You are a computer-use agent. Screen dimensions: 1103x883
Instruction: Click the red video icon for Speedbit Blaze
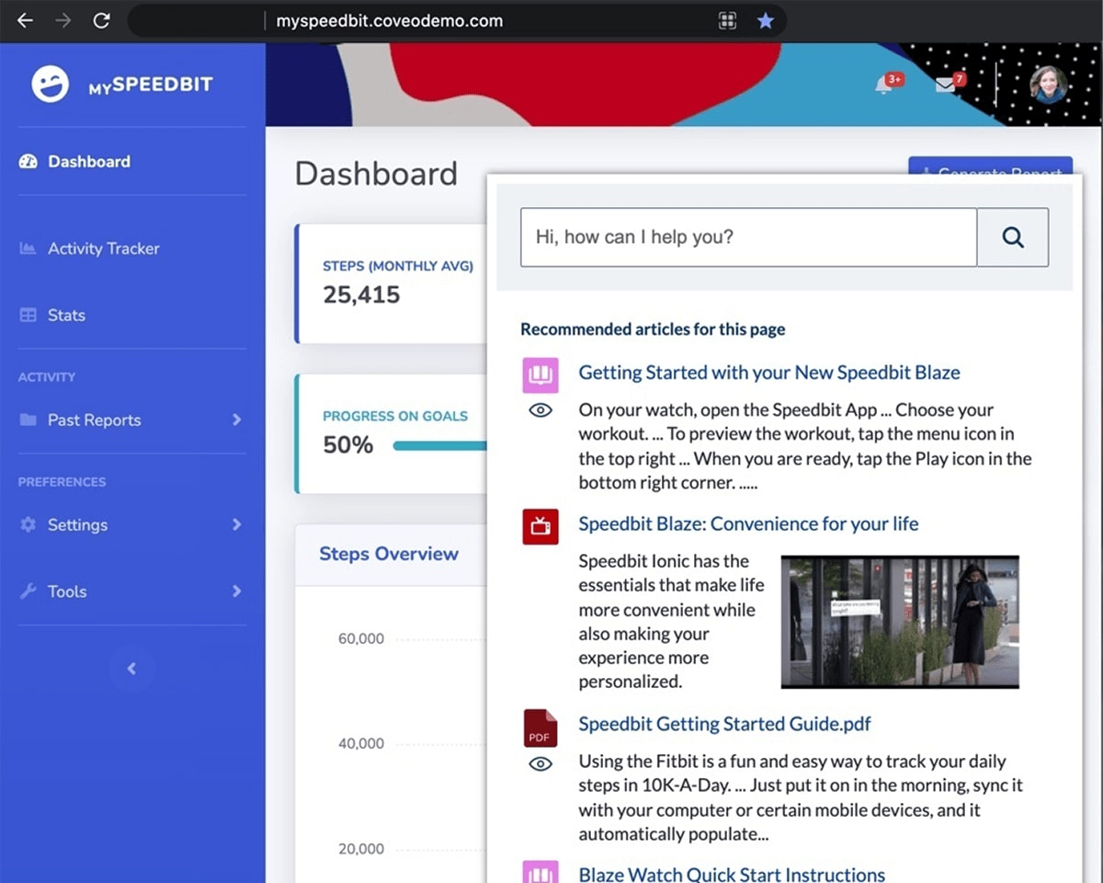click(540, 526)
